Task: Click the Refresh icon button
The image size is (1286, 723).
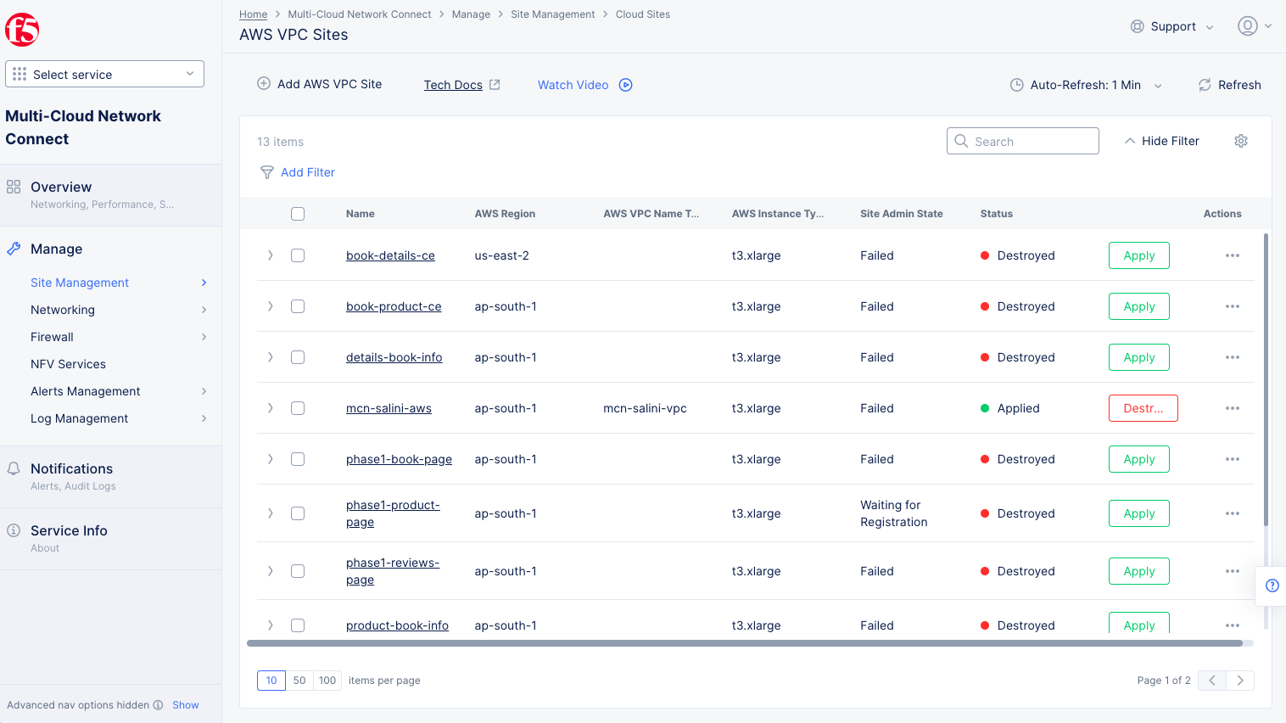Action: pos(1205,85)
